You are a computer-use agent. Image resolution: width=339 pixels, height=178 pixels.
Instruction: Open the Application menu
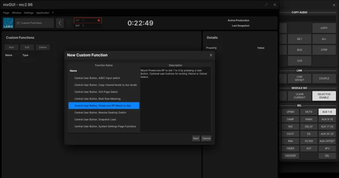[x=43, y=13]
